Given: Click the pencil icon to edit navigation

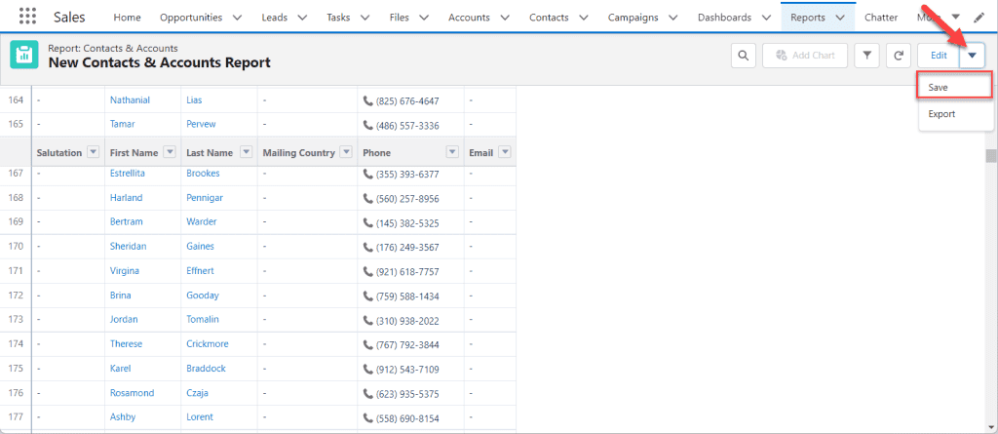Looking at the screenshot, I should (979, 18).
